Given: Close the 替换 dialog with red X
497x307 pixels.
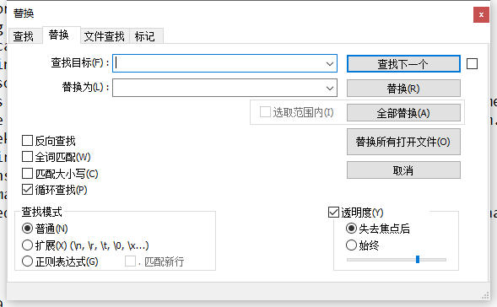Looking at the screenshot, I should pos(481,14).
